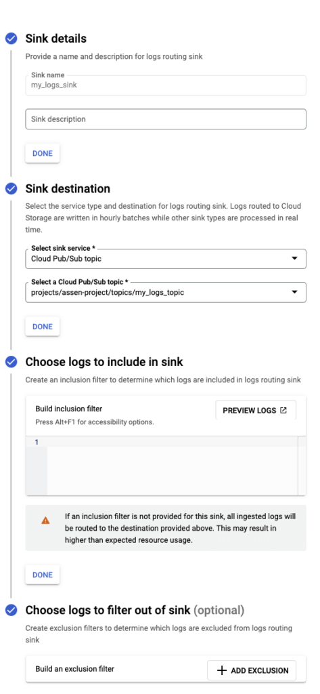Click the orange warning triangle icon
The height and width of the screenshot is (694, 320).
point(45,520)
